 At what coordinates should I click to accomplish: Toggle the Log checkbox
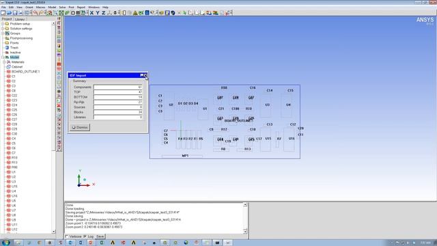pos(85,236)
